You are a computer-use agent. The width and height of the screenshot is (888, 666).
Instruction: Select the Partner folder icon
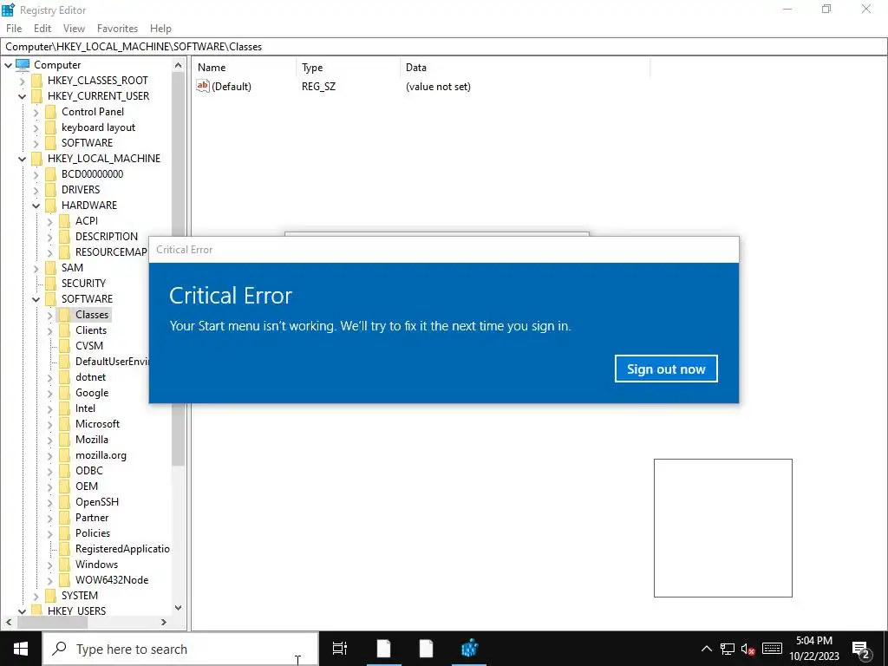[x=64, y=518]
